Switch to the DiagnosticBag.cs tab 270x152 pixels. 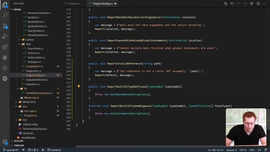103,3
